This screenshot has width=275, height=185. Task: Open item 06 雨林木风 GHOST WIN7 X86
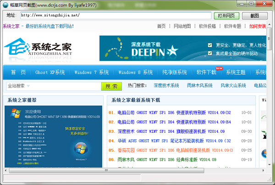(x=167, y=160)
